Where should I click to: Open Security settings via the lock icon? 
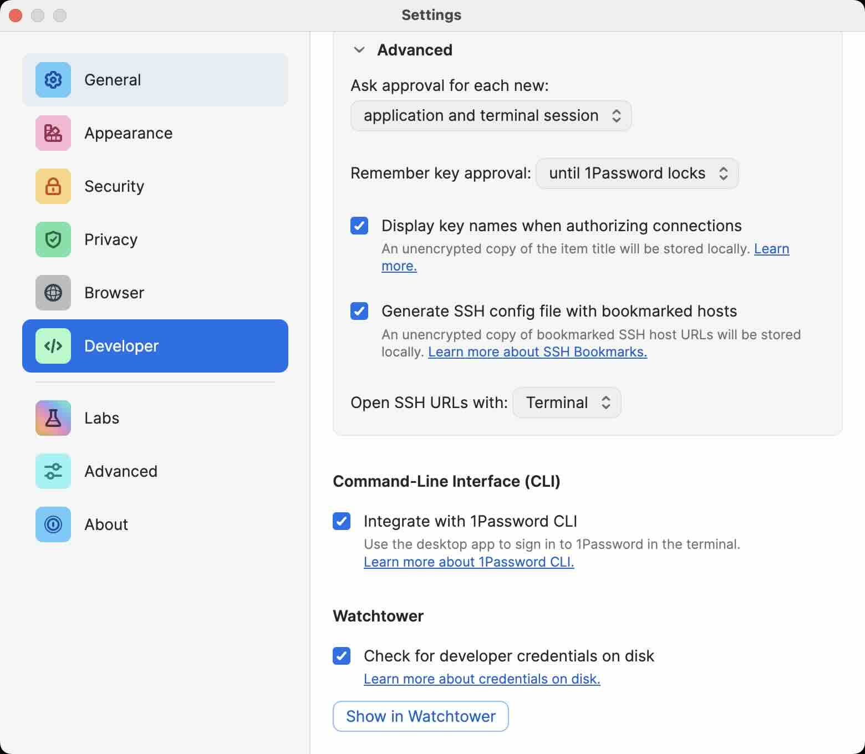(53, 186)
